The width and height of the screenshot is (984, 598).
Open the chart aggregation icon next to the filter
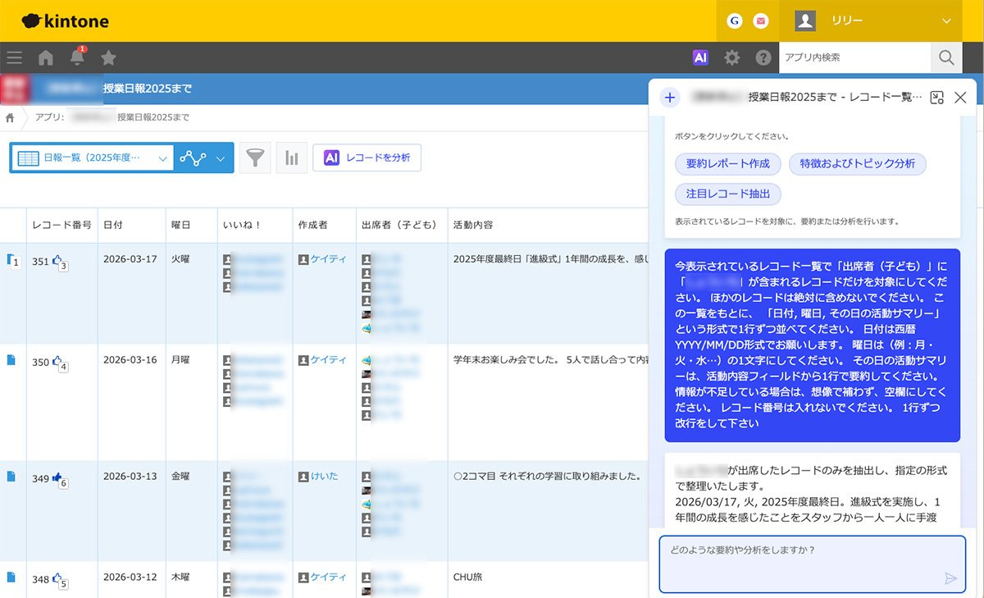pyautogui.click(x=291, y=157)
